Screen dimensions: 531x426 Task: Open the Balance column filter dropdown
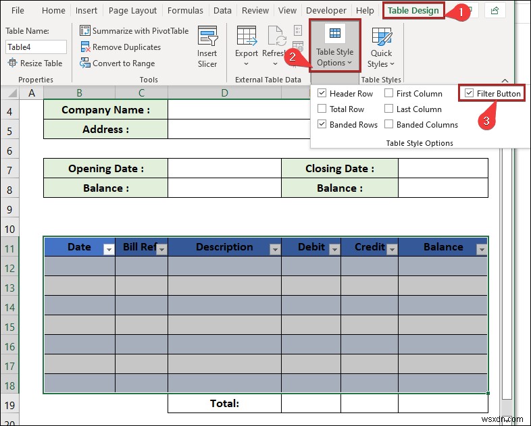(482, 249)
